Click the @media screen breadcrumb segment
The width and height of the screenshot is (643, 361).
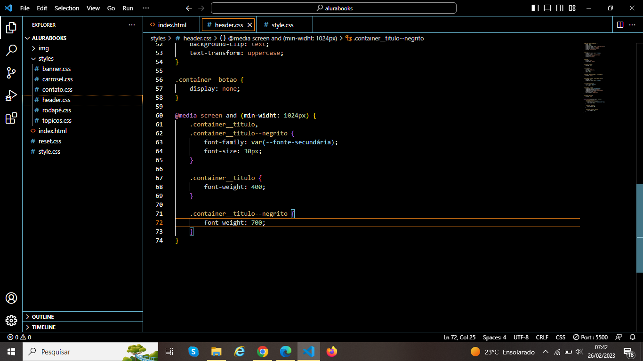coord(278,38)
